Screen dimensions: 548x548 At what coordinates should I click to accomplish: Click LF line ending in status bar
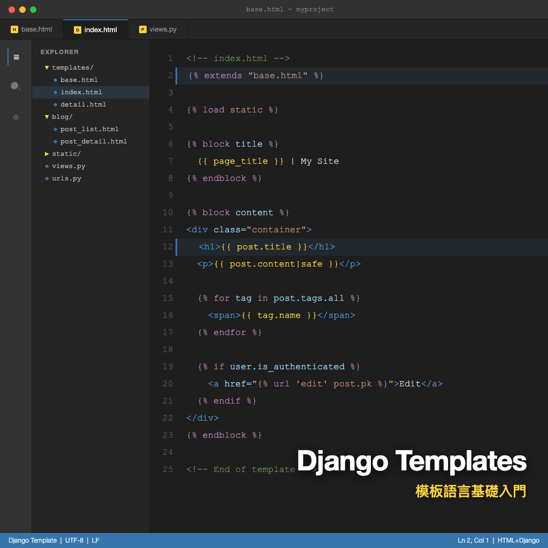tap(95, 541)
